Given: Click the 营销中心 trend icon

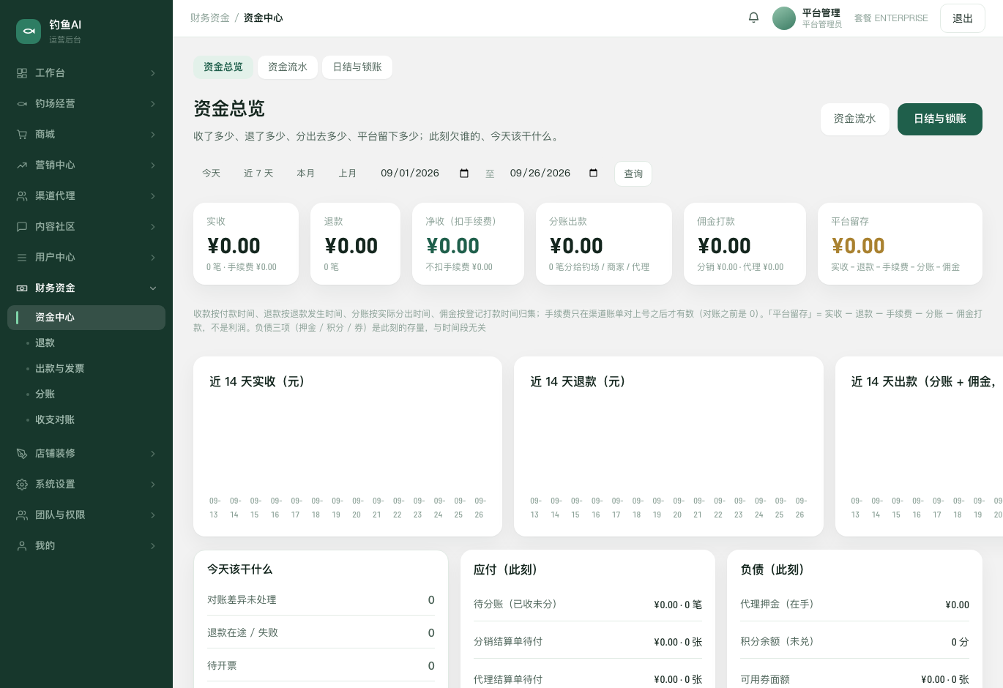Looking at the screenshot, I should coord(22,165).
